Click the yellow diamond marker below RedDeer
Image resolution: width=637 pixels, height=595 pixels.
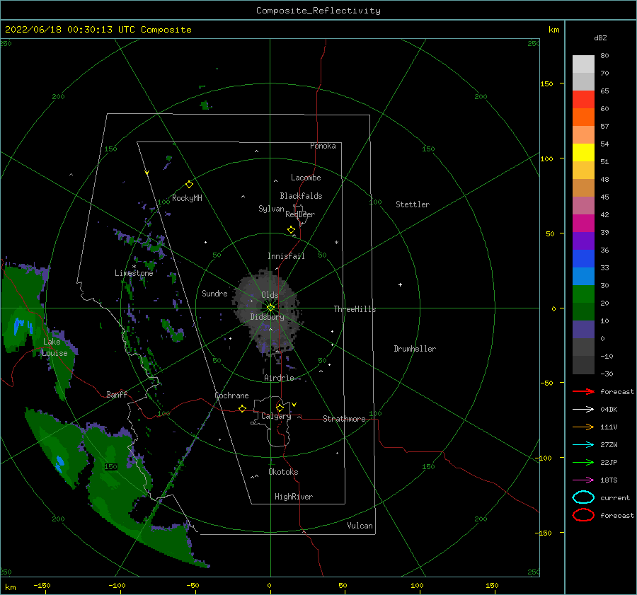(292, 229)
